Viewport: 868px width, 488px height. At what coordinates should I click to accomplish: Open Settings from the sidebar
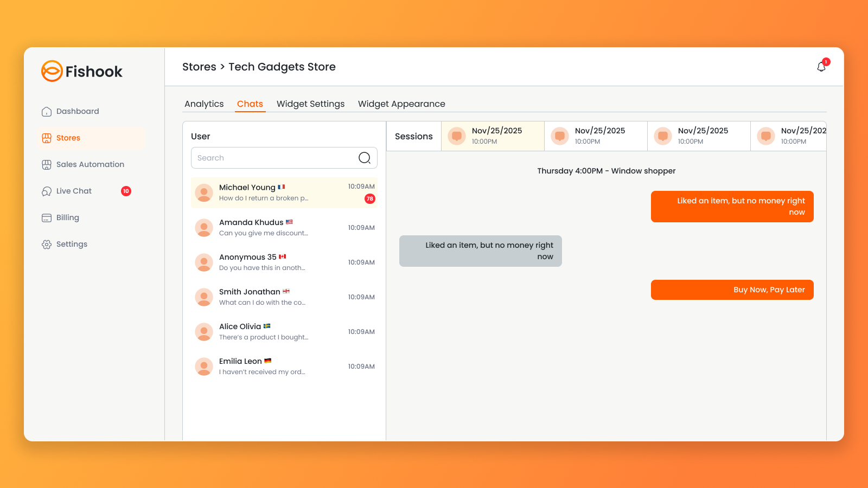71,244
